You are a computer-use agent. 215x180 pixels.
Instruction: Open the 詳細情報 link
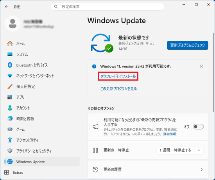(170, 134)
